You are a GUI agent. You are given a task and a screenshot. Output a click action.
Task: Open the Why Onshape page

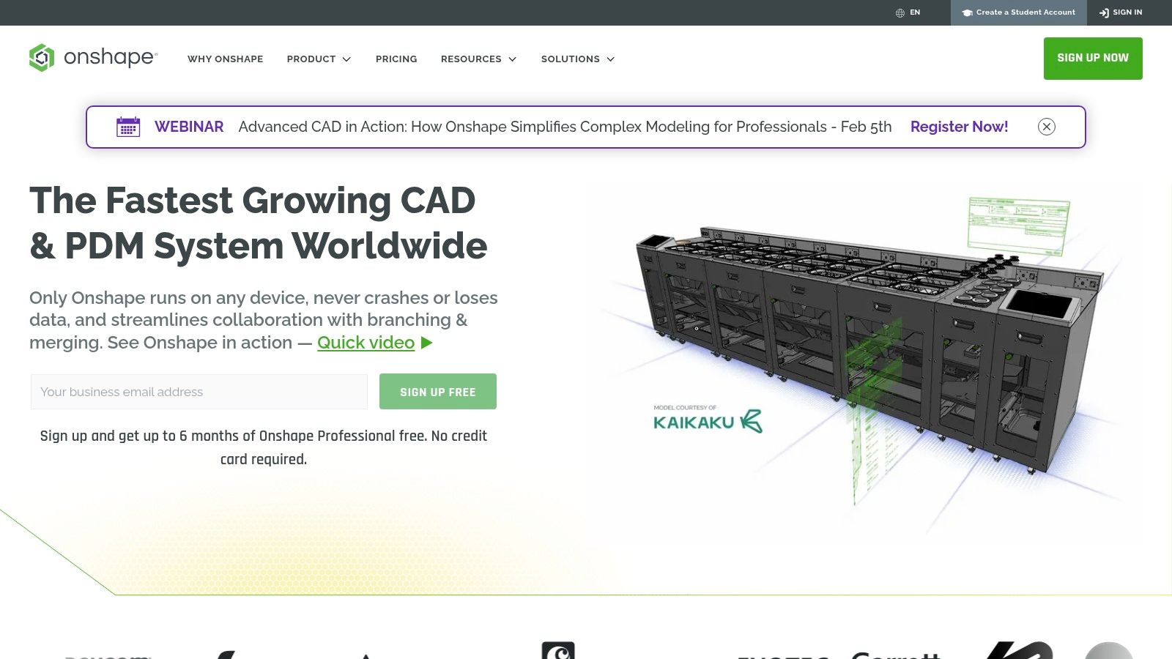(x=225, y=59)
